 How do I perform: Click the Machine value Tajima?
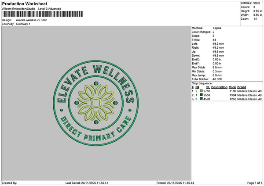click(217, 28)
